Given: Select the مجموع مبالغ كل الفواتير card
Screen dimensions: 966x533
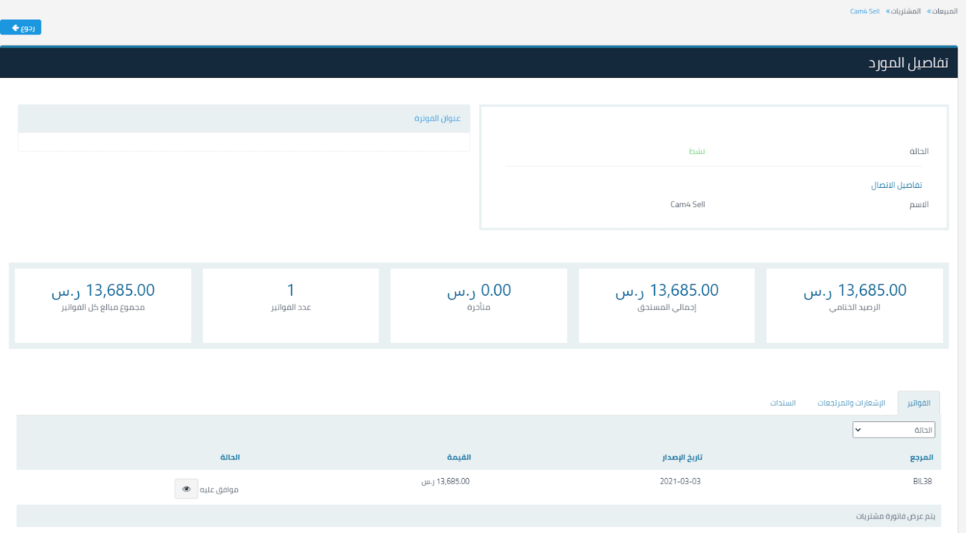Looking at the screenshot, I should 103,305.
